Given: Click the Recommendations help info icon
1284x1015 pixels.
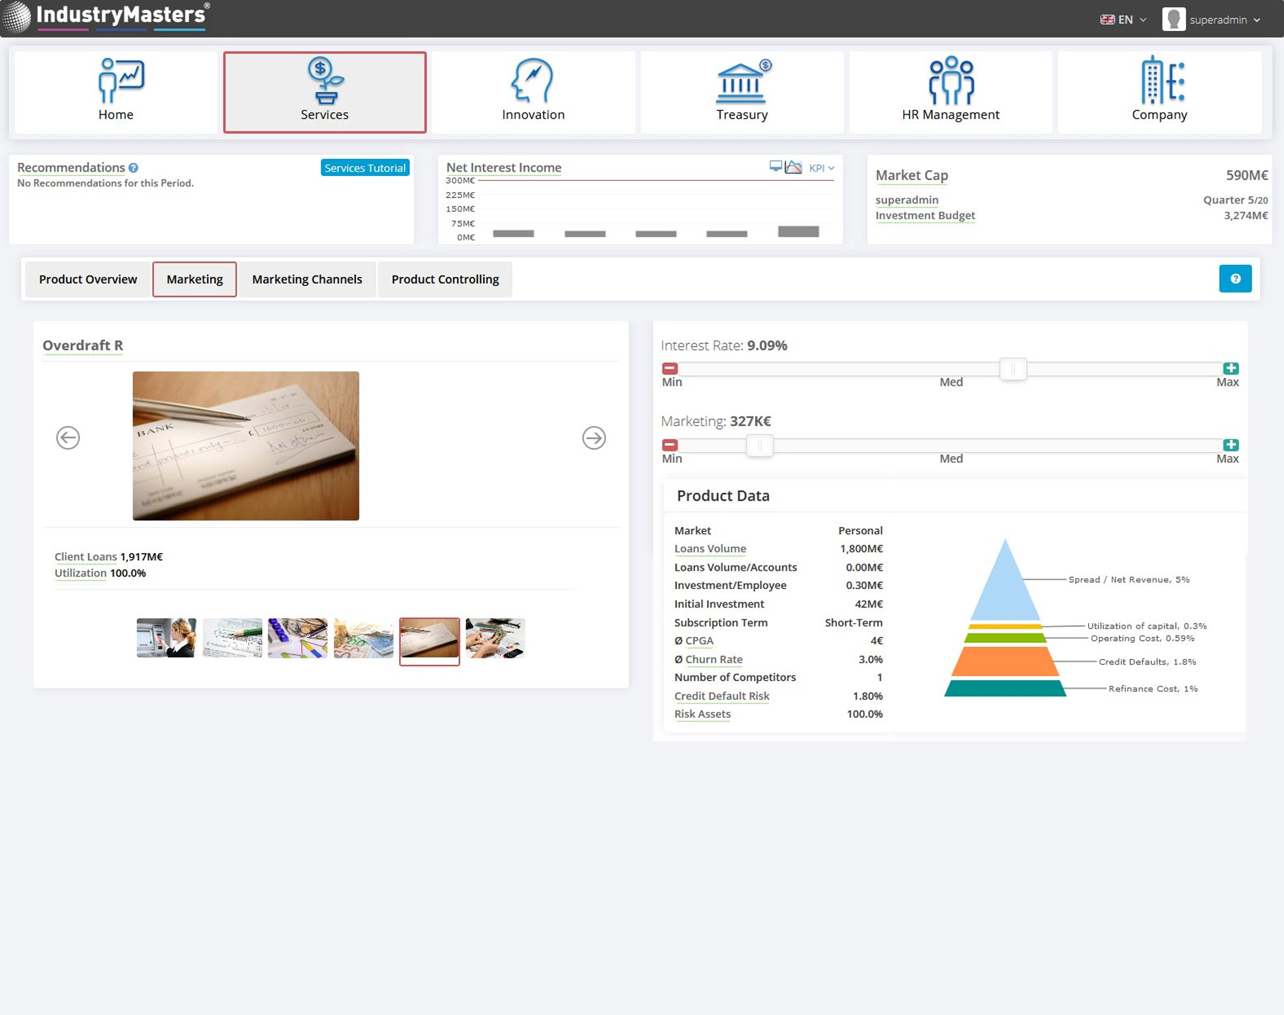Looking at the screenshot, I should point(133,168).
